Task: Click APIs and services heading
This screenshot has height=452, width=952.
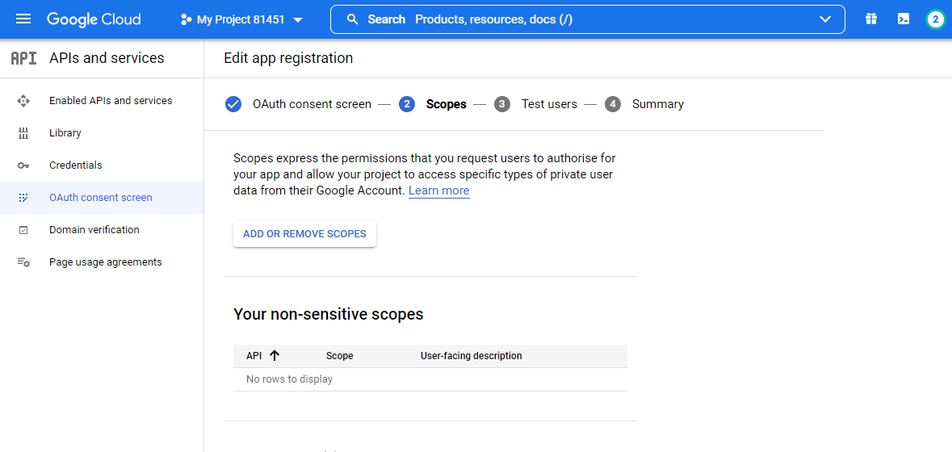Action: (x=107, y=58)
